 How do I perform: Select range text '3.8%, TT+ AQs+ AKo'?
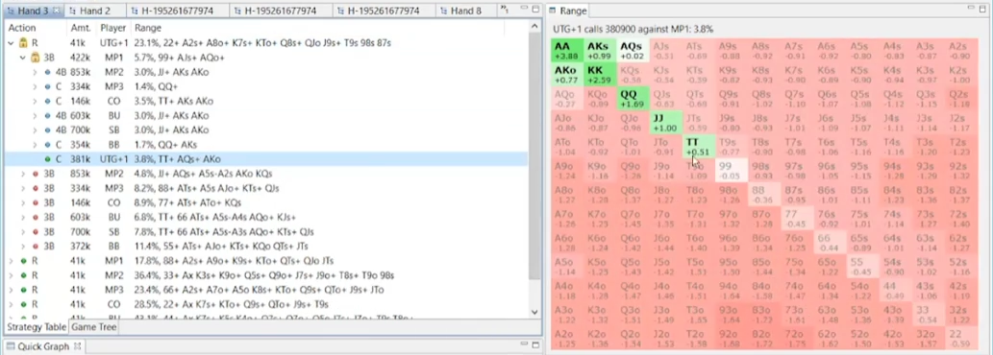click(x=177, y=159)
